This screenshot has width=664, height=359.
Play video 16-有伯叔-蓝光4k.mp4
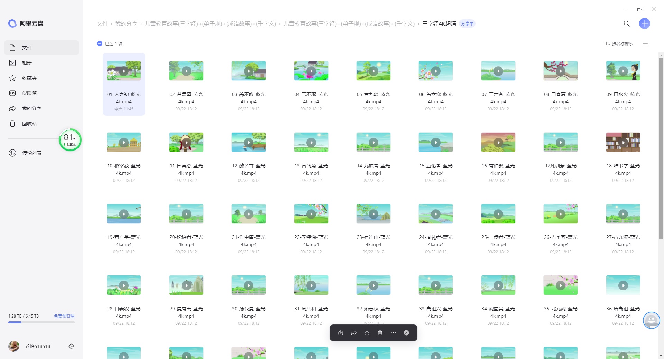pos(498,142)
